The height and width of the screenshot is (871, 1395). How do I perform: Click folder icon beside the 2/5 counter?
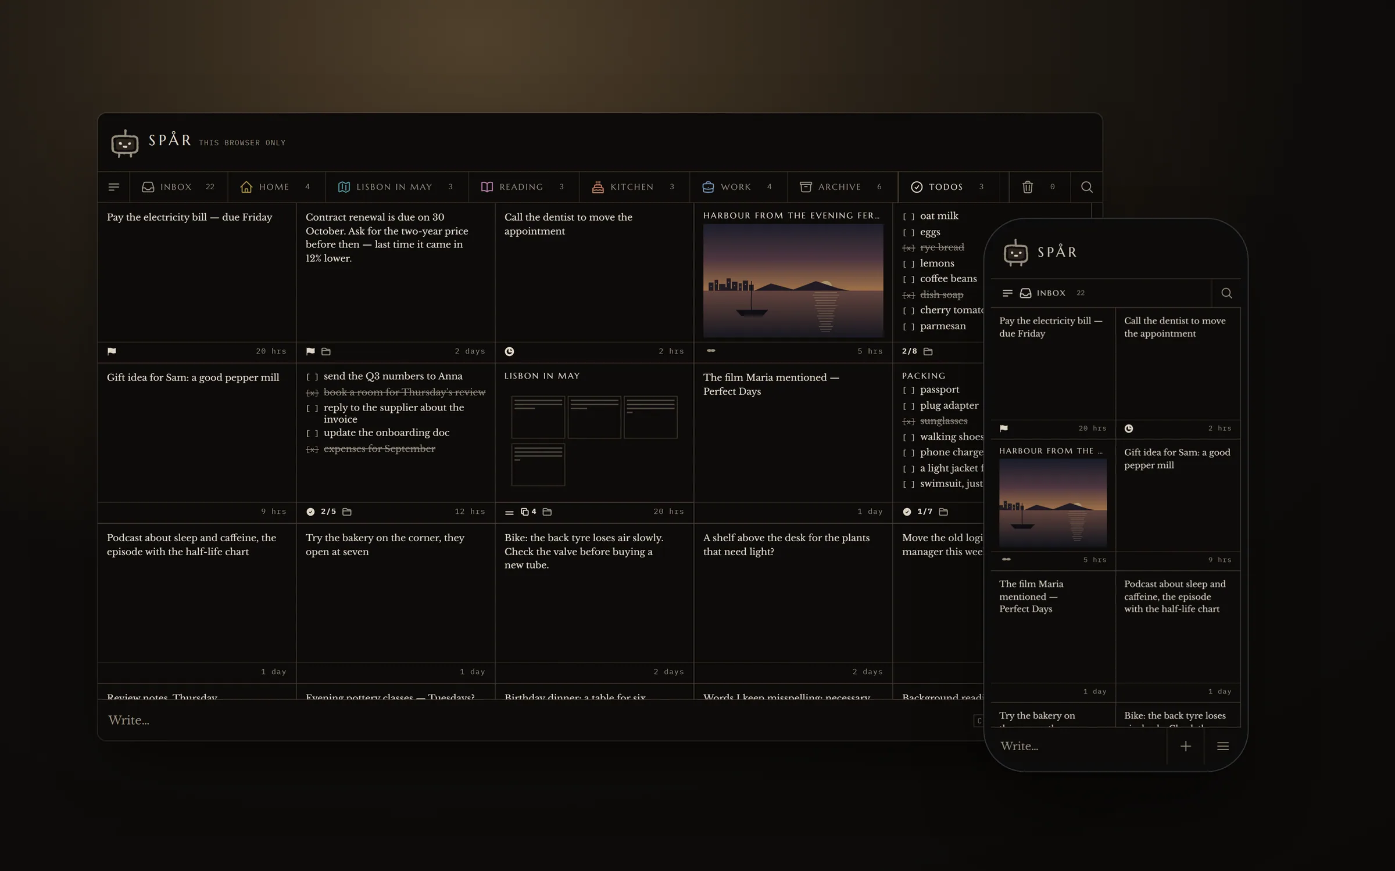pyautogui.click(x=347, y=512)
